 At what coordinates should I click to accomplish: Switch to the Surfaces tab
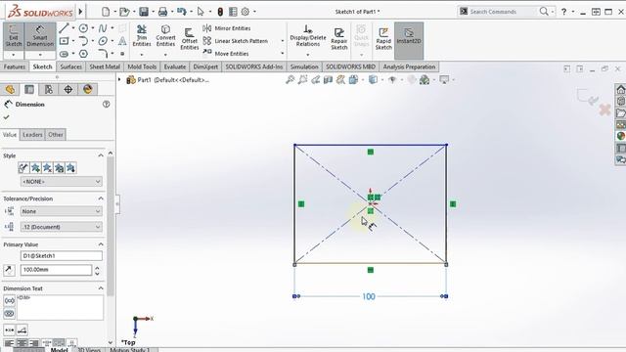pyautogui.click(x=70, y=66)
